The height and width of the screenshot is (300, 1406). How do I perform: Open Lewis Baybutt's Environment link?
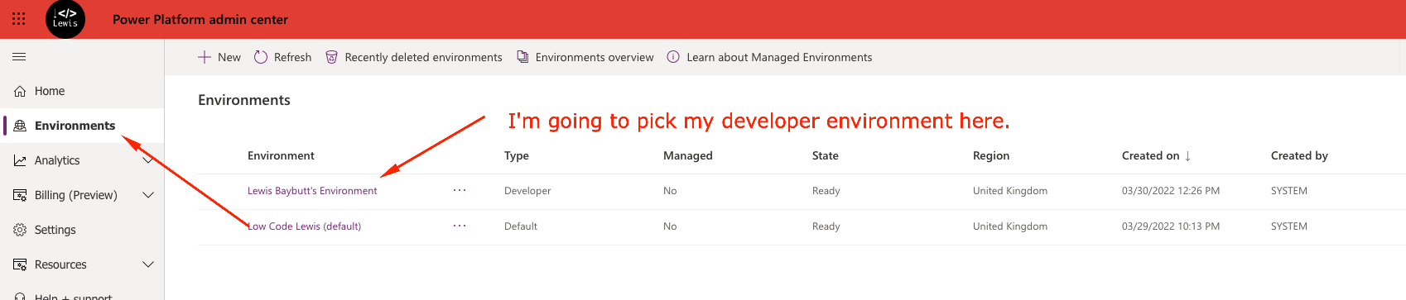[x=312, y=191]
